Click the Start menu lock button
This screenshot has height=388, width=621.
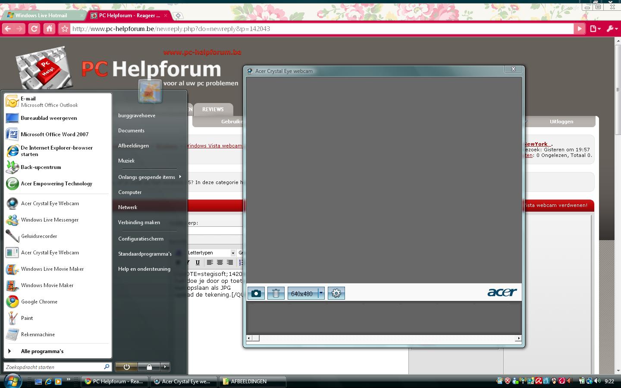click(x=149, y=367)
